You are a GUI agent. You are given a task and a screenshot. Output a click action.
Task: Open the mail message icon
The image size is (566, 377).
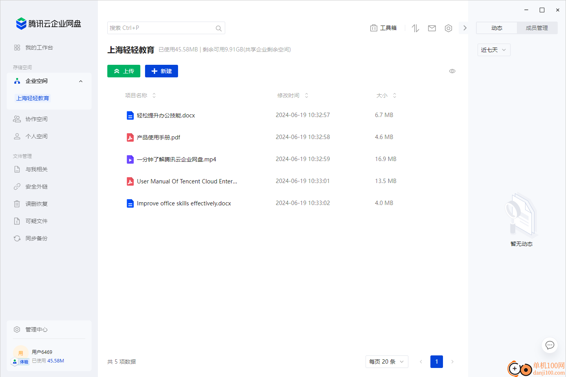[432, 28]
